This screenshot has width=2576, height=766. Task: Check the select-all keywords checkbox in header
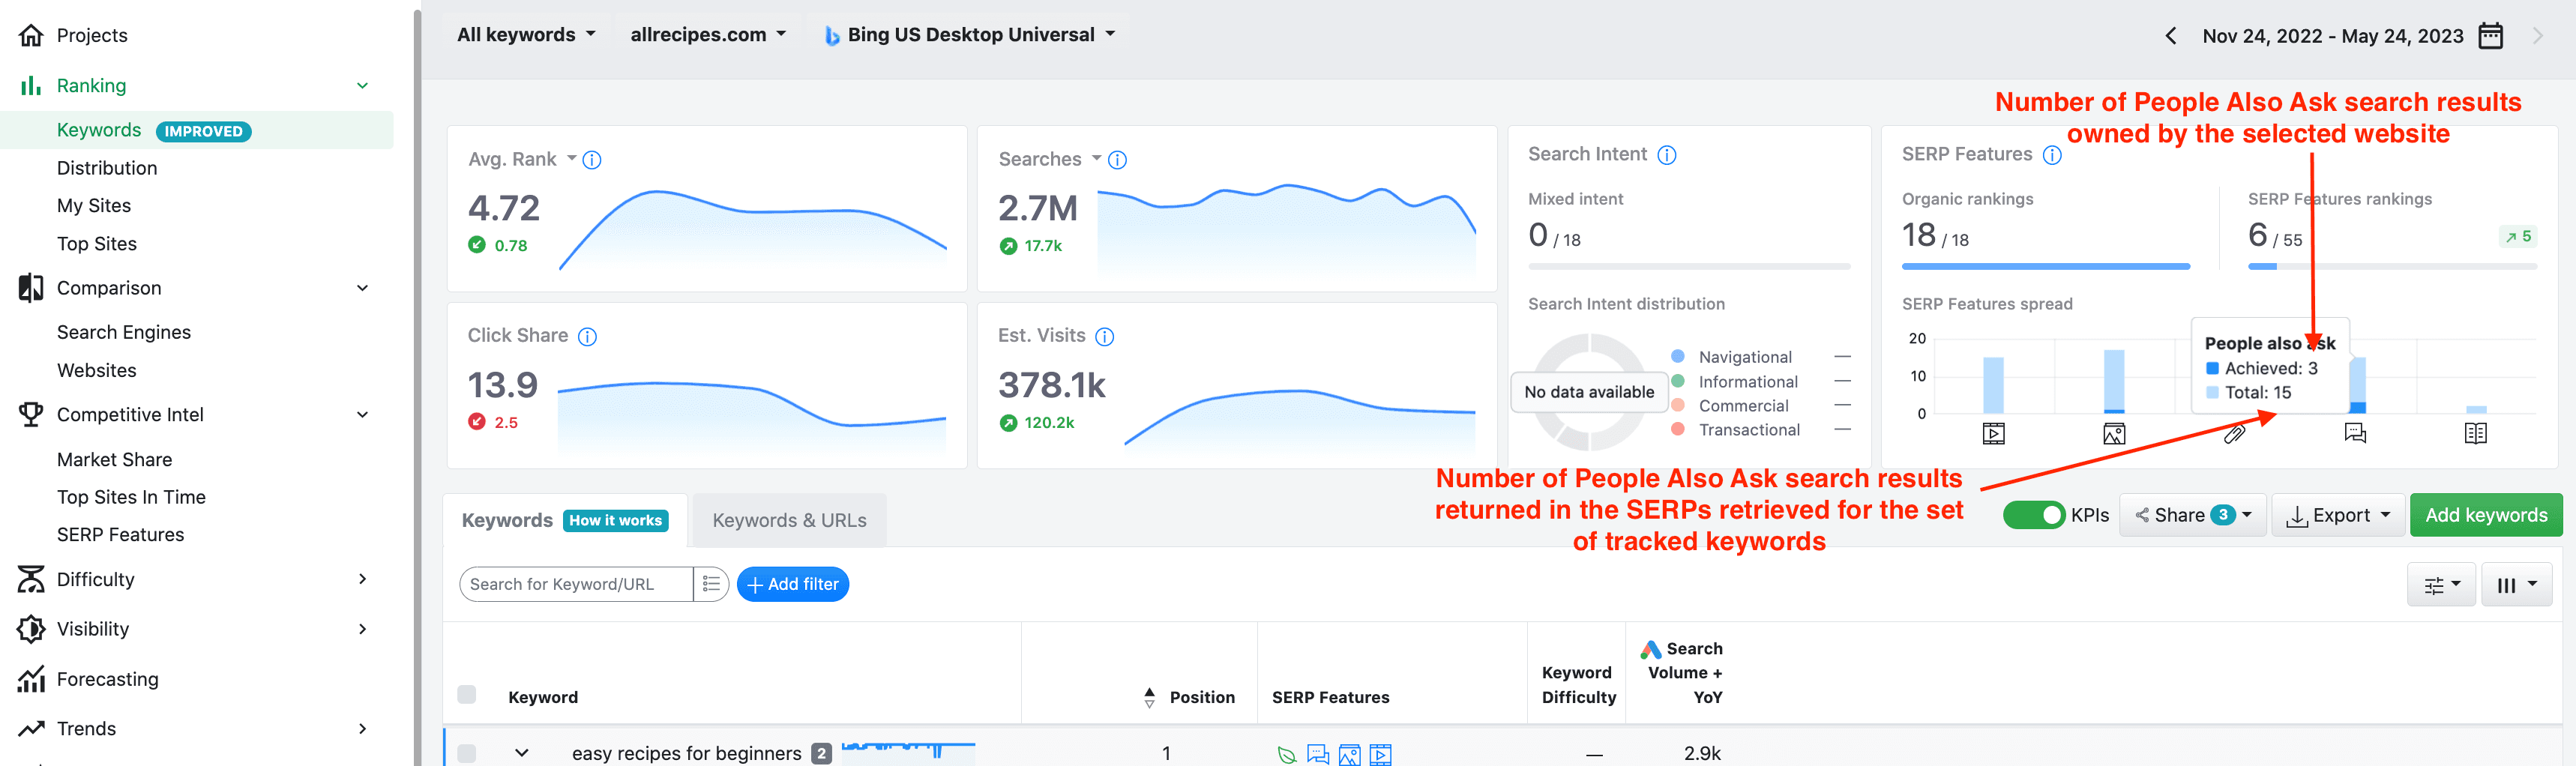(x=466, y=695)
